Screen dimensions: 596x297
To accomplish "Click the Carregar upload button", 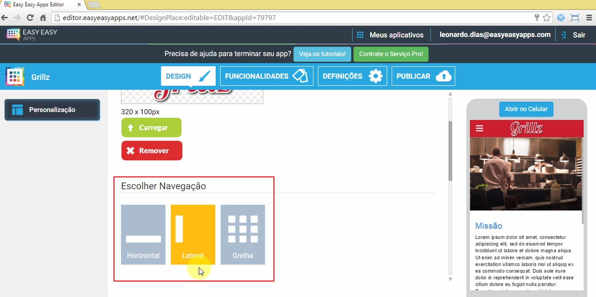I will (x=151, y=128).
